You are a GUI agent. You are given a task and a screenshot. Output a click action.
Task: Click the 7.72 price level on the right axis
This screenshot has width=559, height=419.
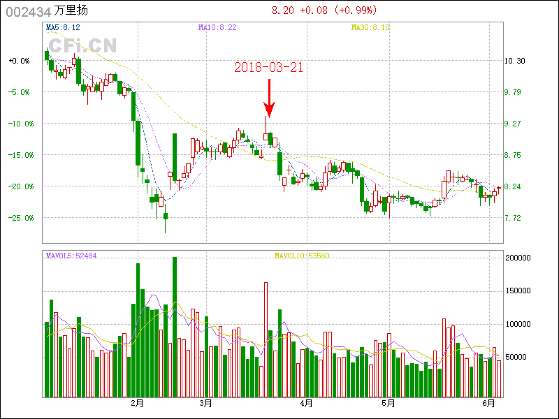click(x=513, y=218)
